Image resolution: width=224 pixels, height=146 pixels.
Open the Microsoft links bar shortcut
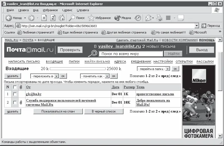point(198,32)
